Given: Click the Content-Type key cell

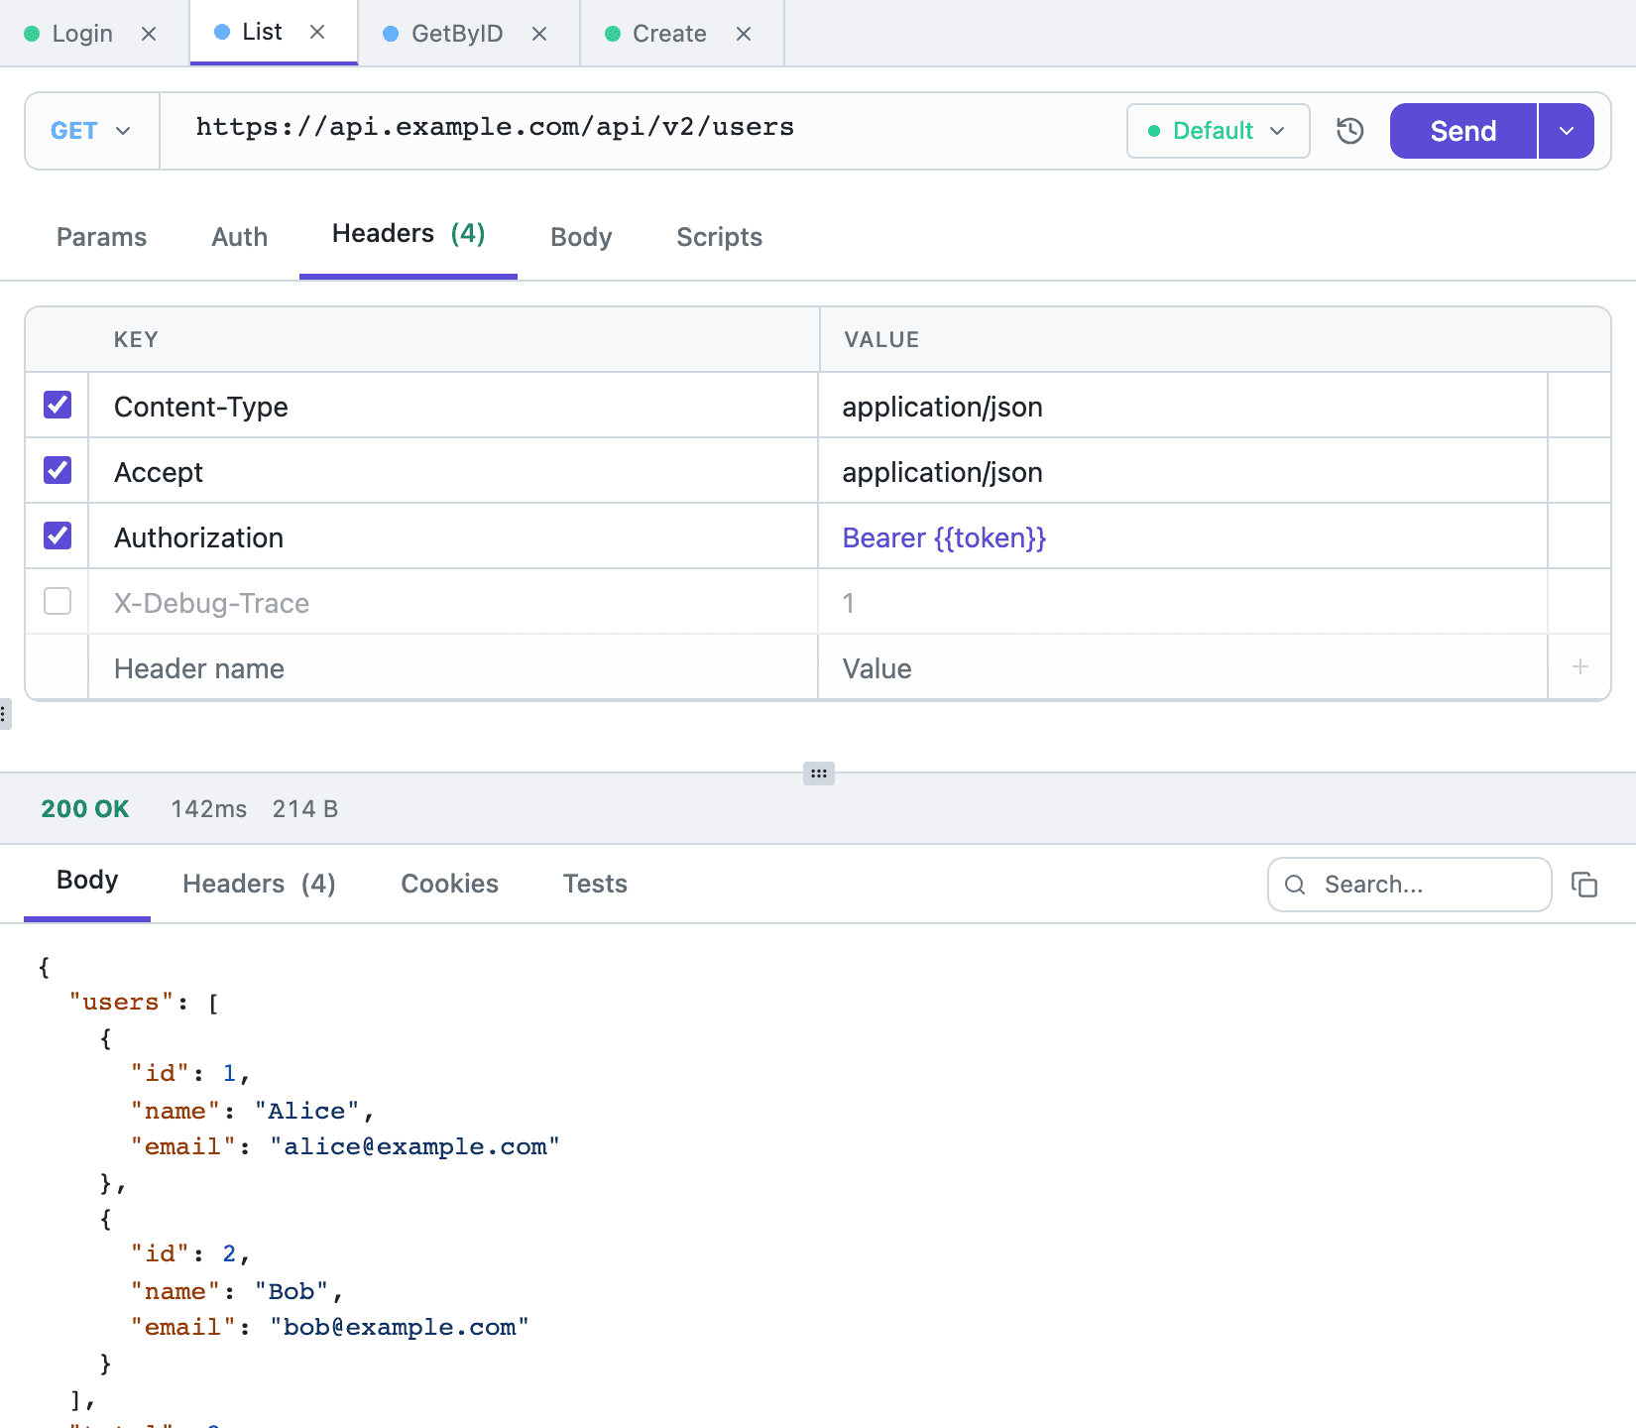Looking at the screenshot, I should click(x=452, y=407).
